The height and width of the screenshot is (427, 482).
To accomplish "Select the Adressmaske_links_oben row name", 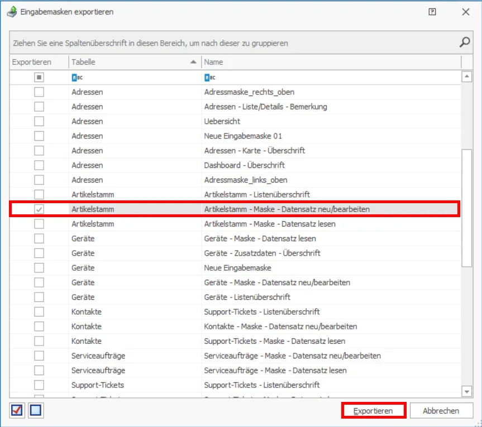I will pos(246,180).
